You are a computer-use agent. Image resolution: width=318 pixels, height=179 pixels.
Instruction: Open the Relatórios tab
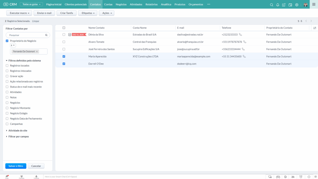[152, 4]
